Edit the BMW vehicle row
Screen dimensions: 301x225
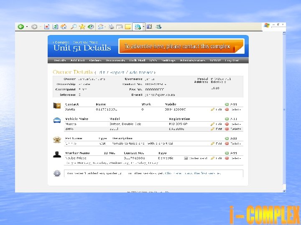tap(217, 129)
